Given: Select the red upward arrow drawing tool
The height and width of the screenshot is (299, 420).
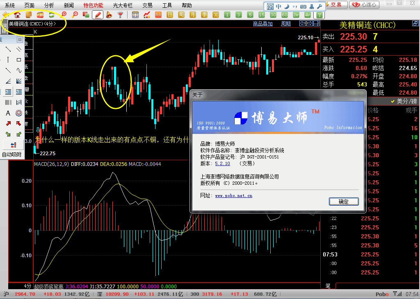Looking at the screenshot, I should [9, 123].
